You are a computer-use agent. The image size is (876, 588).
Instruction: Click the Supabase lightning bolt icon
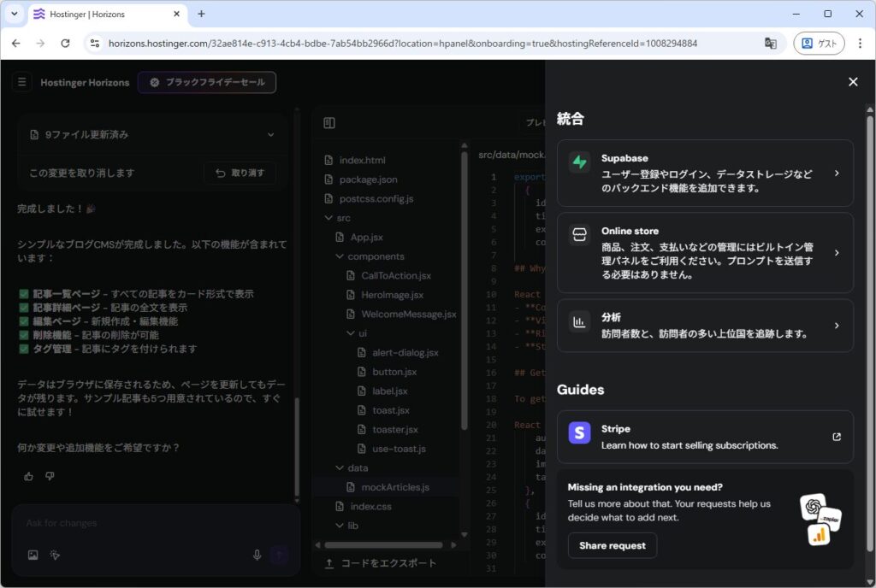pos(579,162)
